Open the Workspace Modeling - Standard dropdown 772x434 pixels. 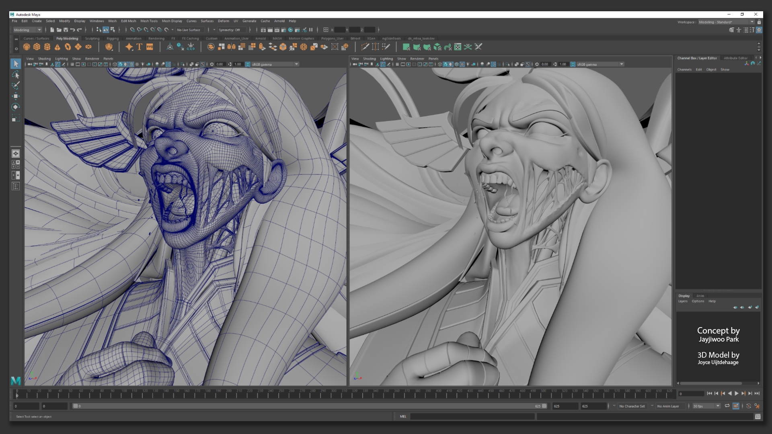[726, 22]
